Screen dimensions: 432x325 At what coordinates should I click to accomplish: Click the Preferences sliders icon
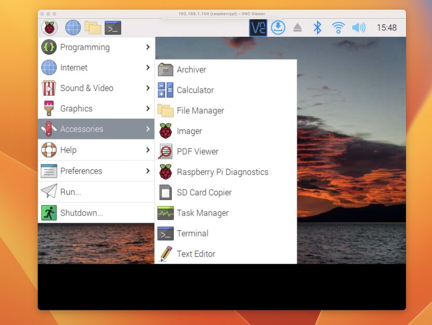click(x=49, y=171)
